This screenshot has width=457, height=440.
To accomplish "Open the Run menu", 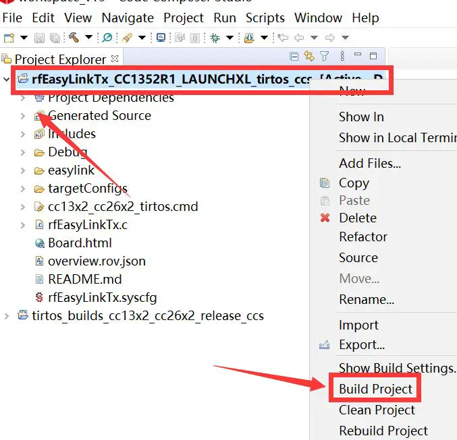I will tap(225, 18).
